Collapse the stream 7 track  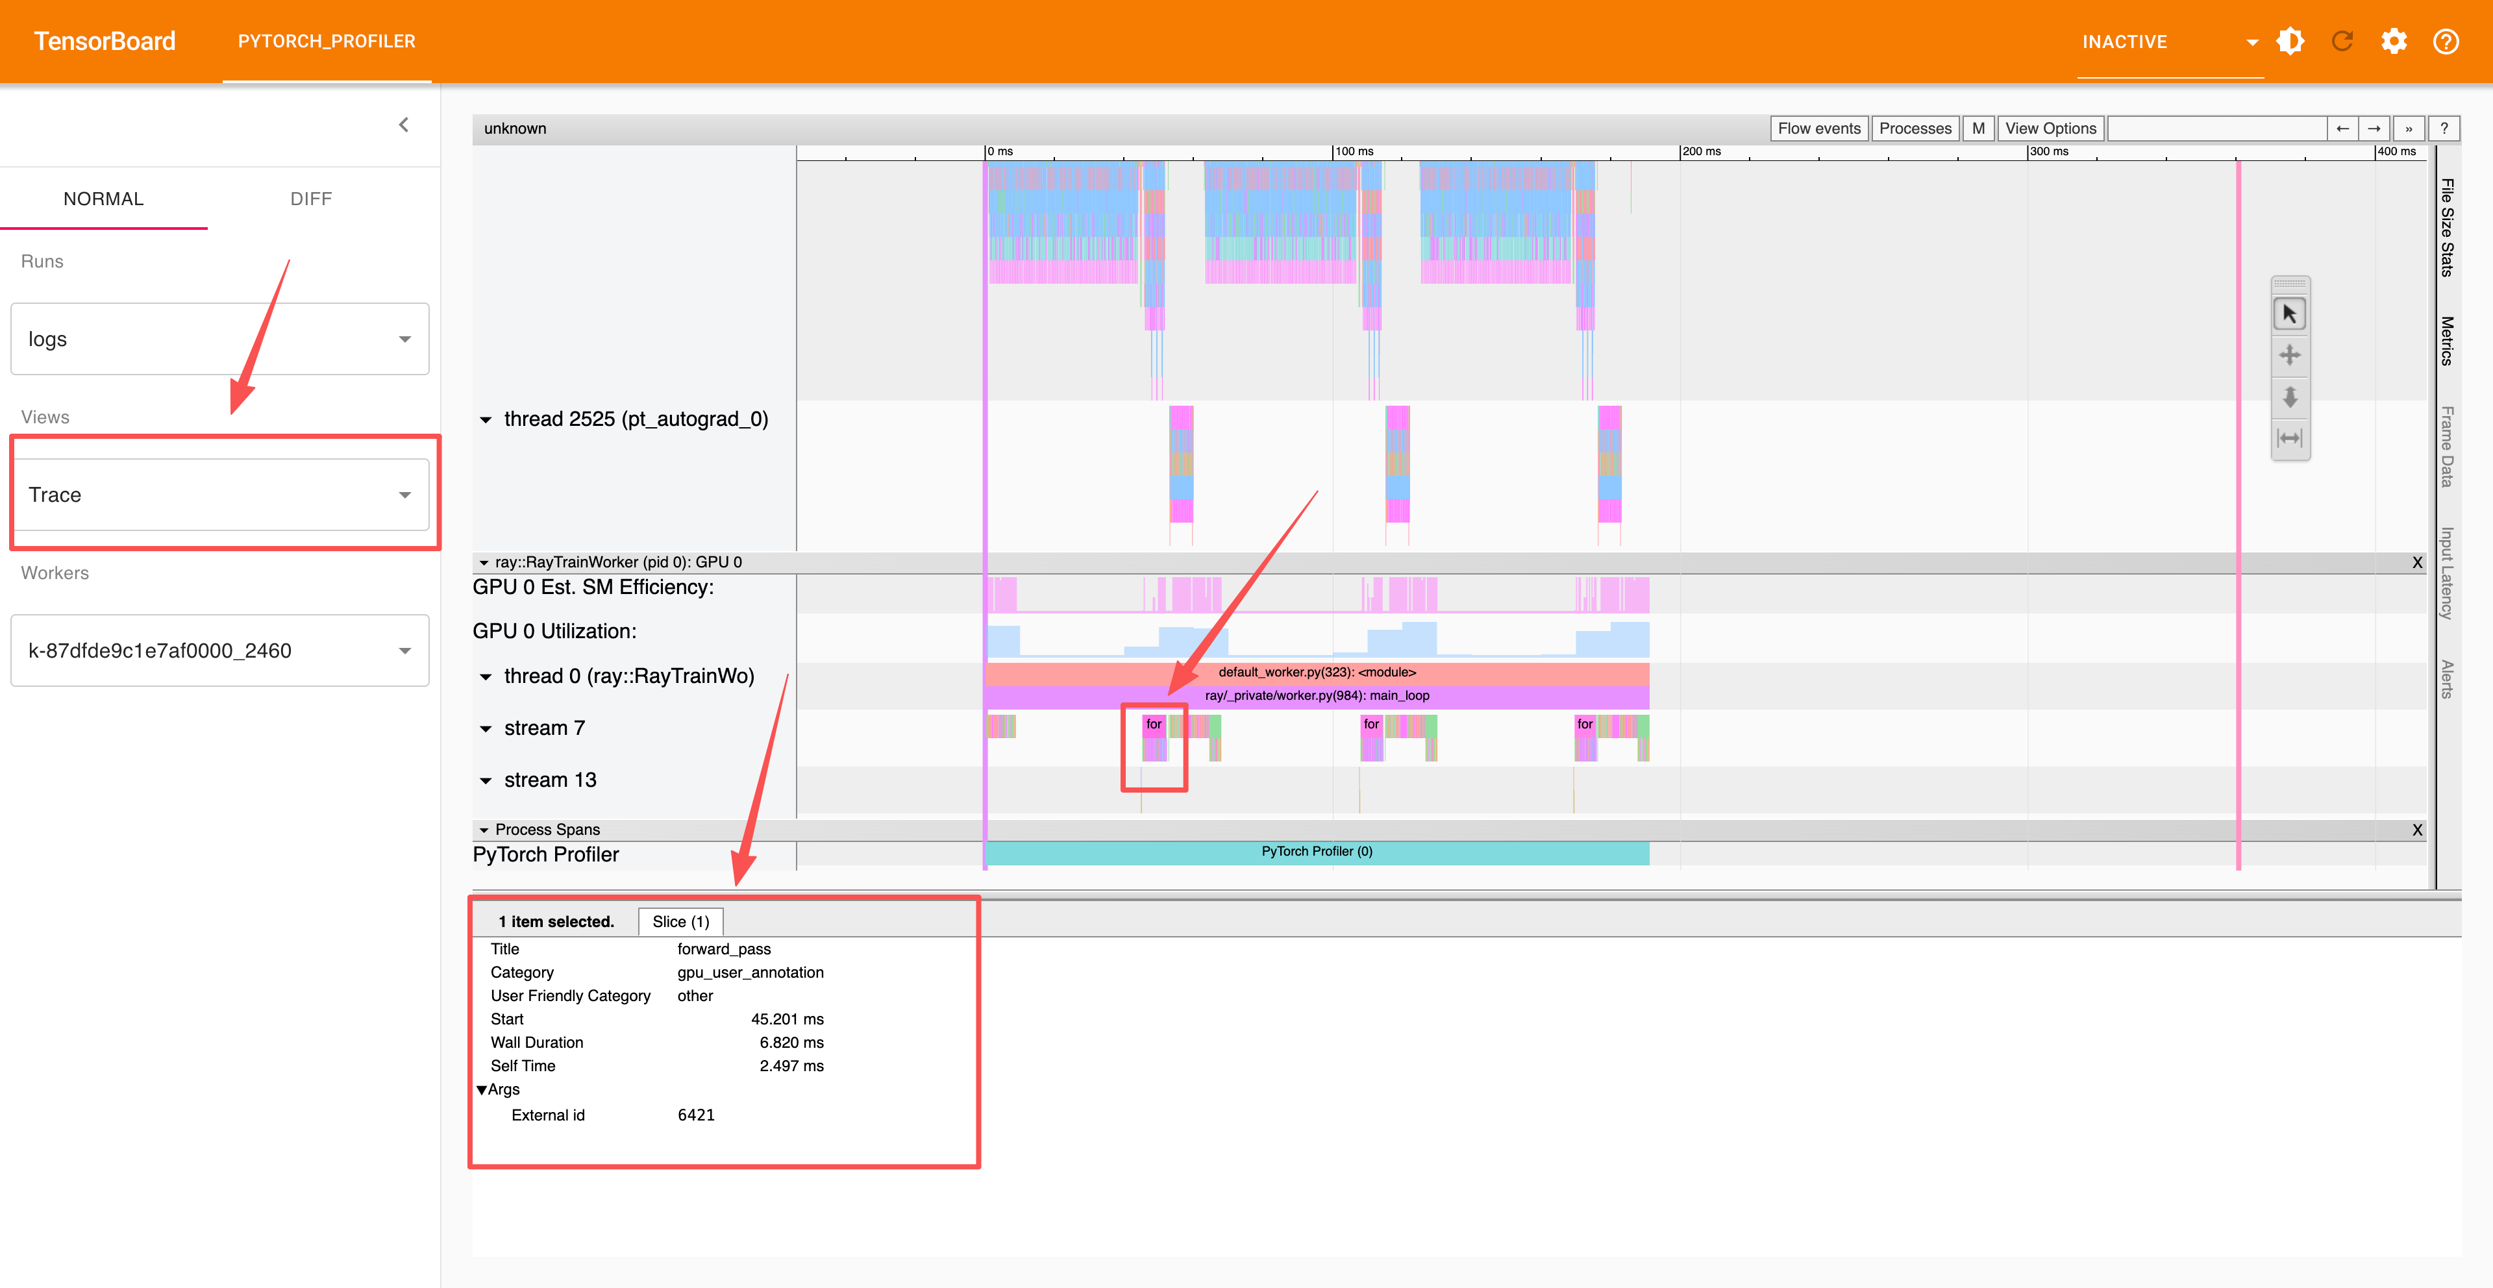pyautogui.click(x=486, y=728)
